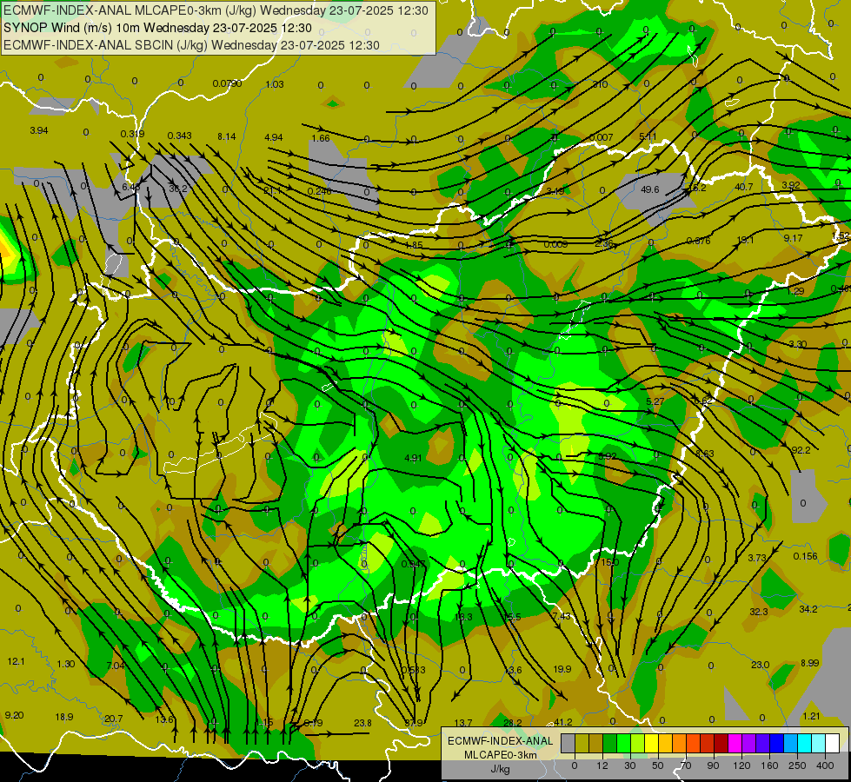Select the gray swatch in the MLCAPE legend
Screen dimensions: 851x782
pyautogui.click(x=568, y=743)
